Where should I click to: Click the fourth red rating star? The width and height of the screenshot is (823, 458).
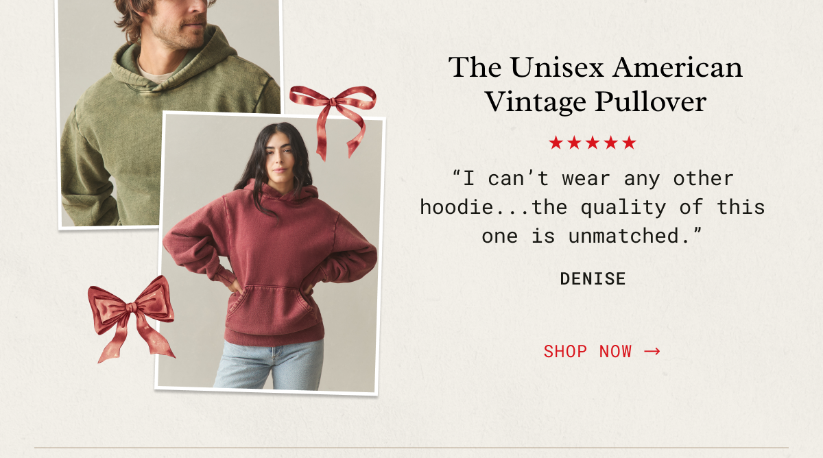pyautogui.click(x=611, y=143)
